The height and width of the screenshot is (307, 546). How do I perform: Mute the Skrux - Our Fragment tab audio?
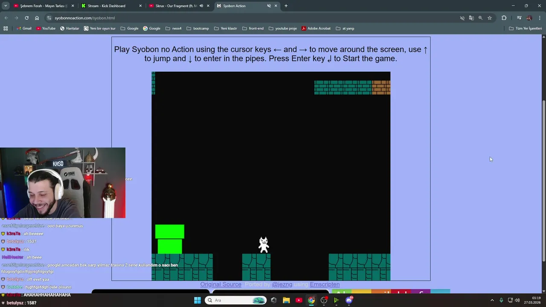pos(201,6)
